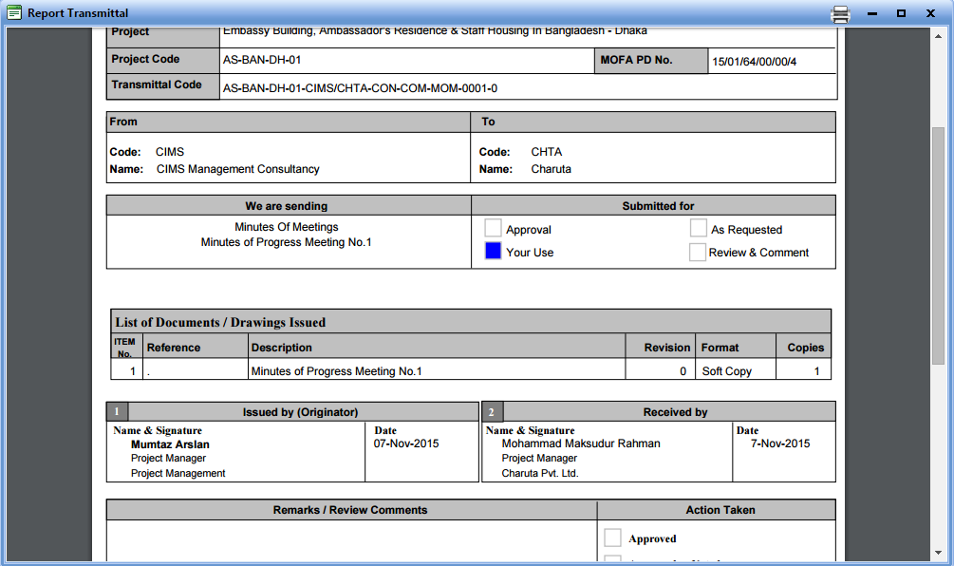Click the vertical scrollbar thumb
954x566 pixels.
click(938, 242)
